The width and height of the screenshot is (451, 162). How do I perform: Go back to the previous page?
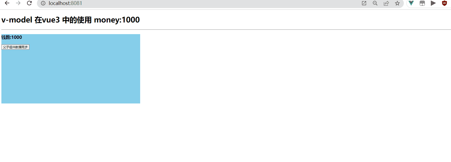click(x=7, y=3)
